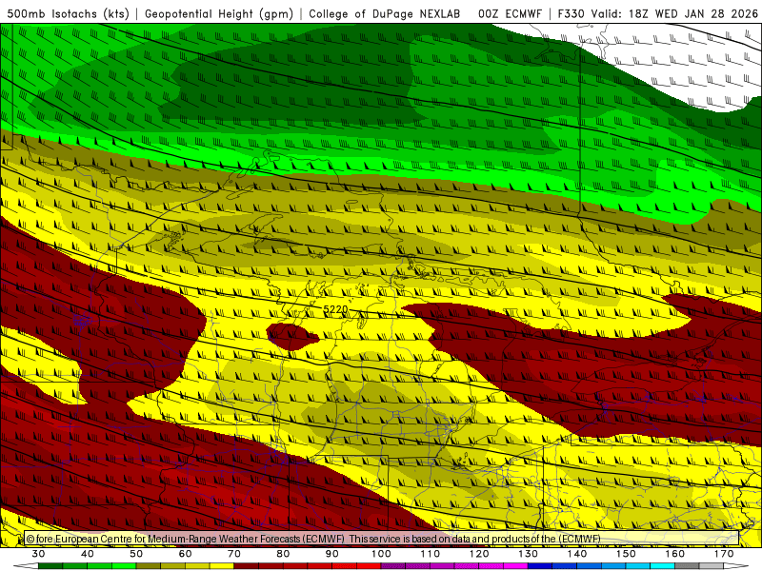Click the 'F330' forecast hour text
The height and width of the screenshot is (571, 762).
point(571,13)
